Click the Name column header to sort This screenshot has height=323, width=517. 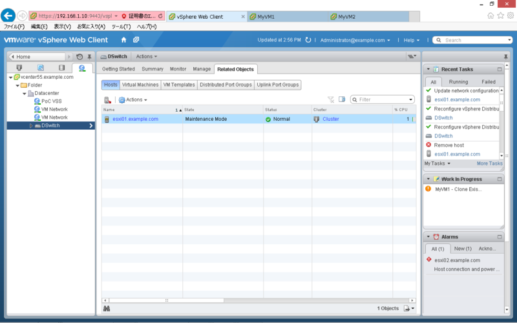[x=142, y=109]
